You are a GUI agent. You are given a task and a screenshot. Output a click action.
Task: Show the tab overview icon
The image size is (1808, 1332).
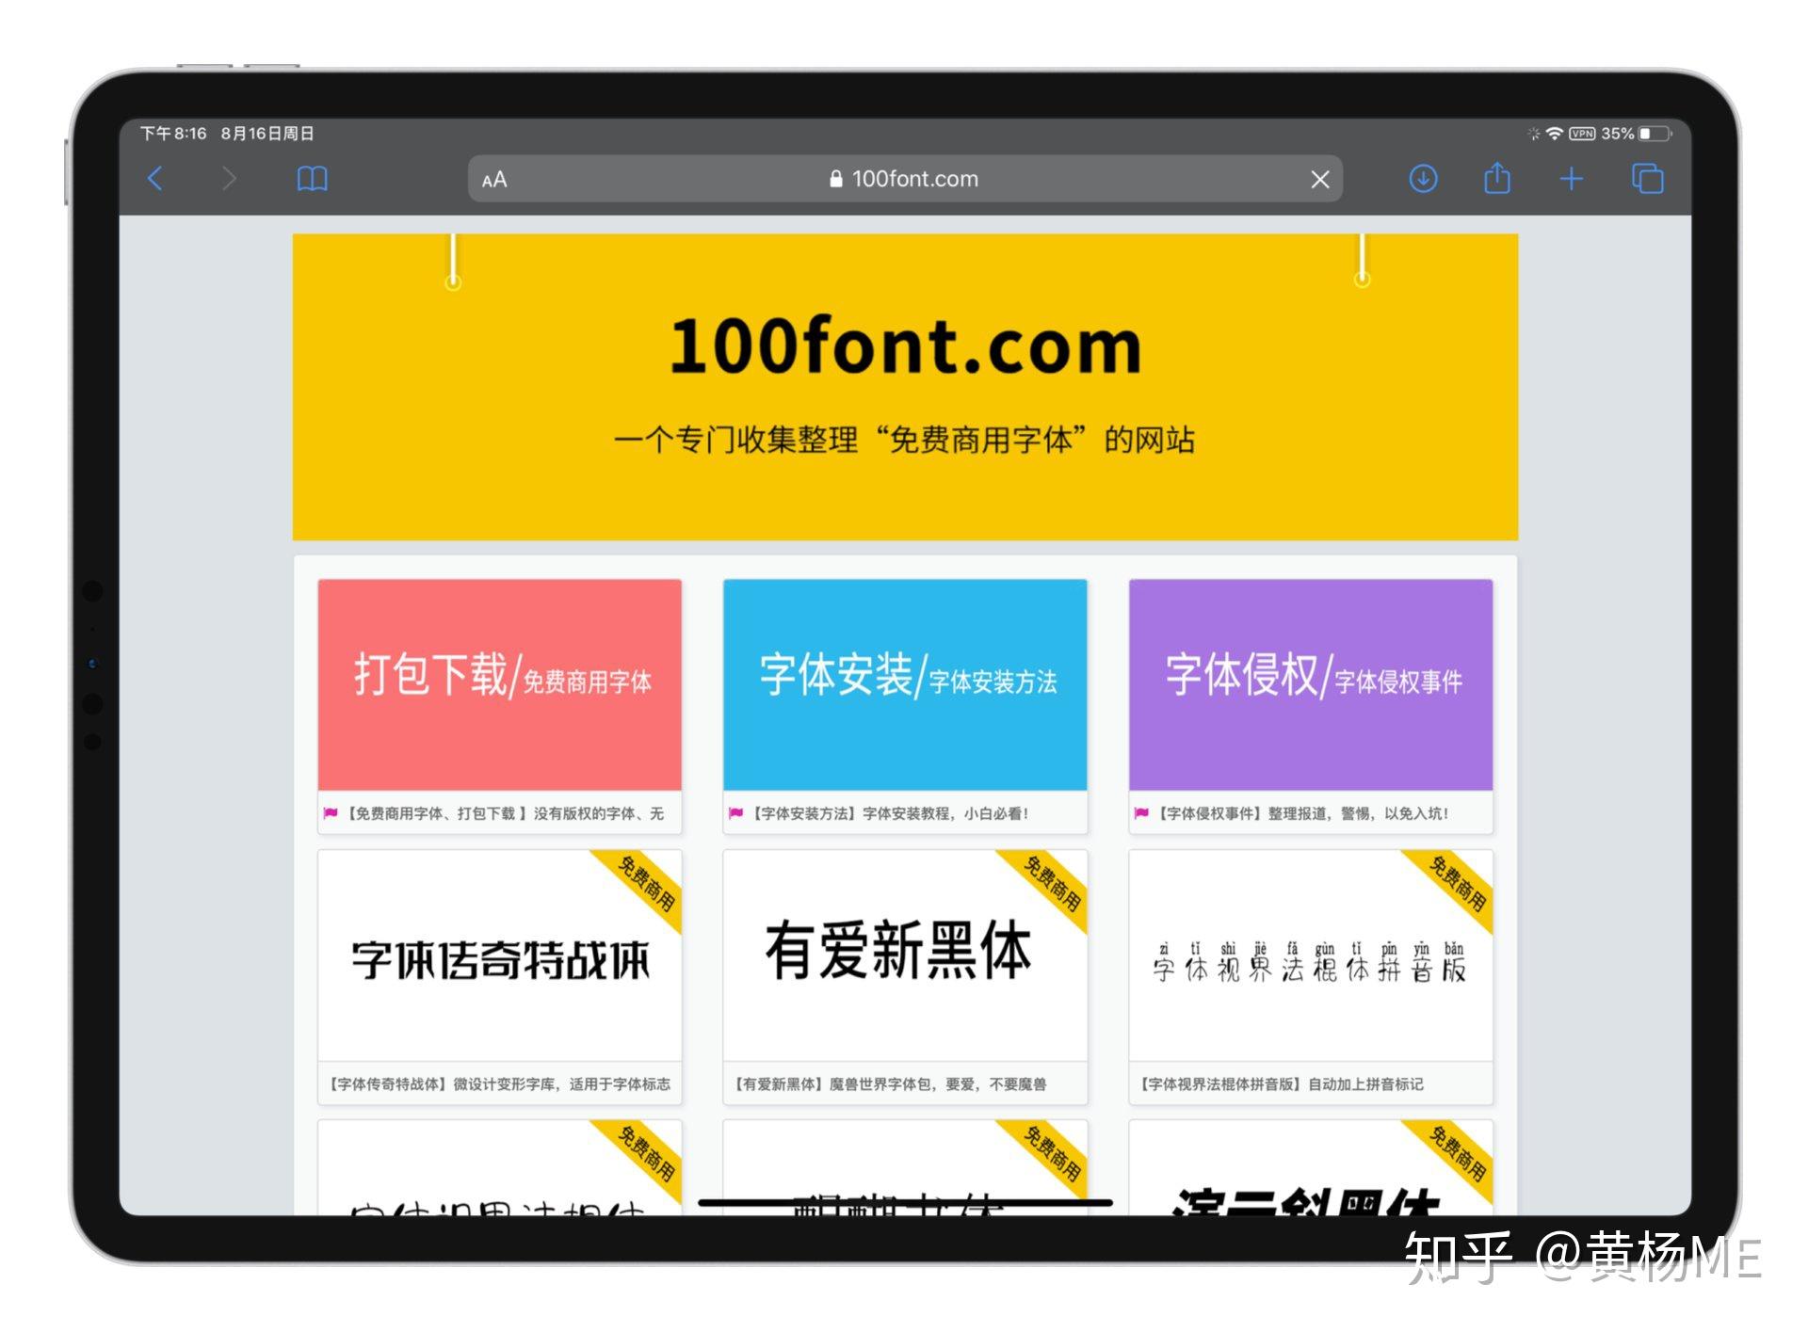(1648, 179)
